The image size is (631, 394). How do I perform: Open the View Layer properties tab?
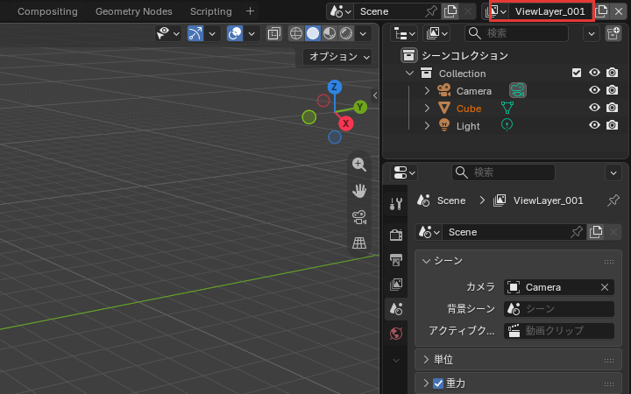396,285
